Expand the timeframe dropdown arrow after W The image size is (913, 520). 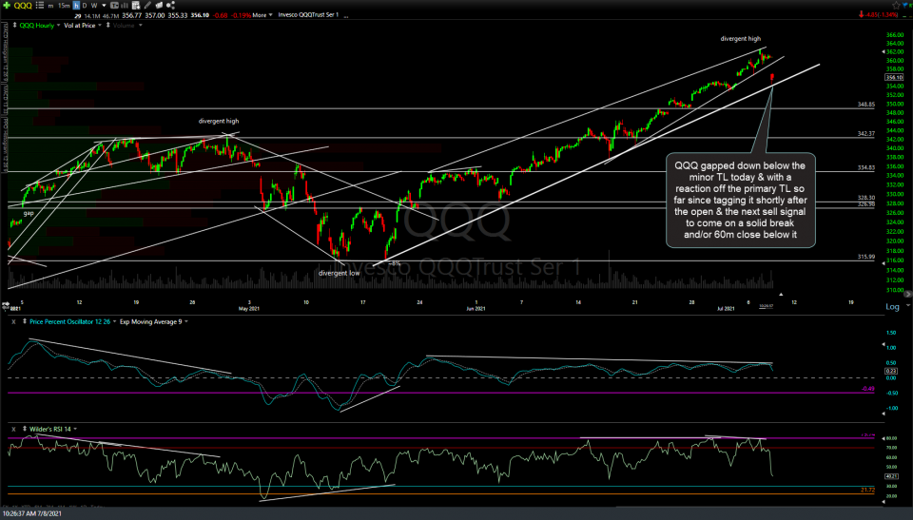tap(103, 6)
